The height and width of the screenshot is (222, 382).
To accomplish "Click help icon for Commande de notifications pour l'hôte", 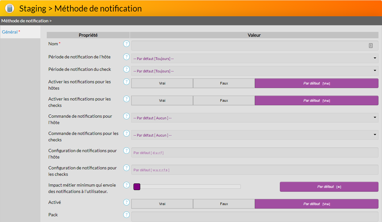I will click(x=126, y=116).
